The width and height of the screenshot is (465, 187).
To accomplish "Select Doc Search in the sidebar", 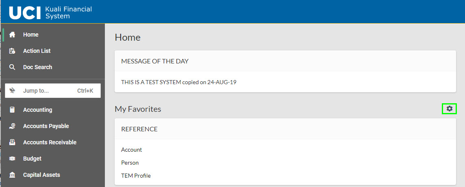I will point(37,67).
